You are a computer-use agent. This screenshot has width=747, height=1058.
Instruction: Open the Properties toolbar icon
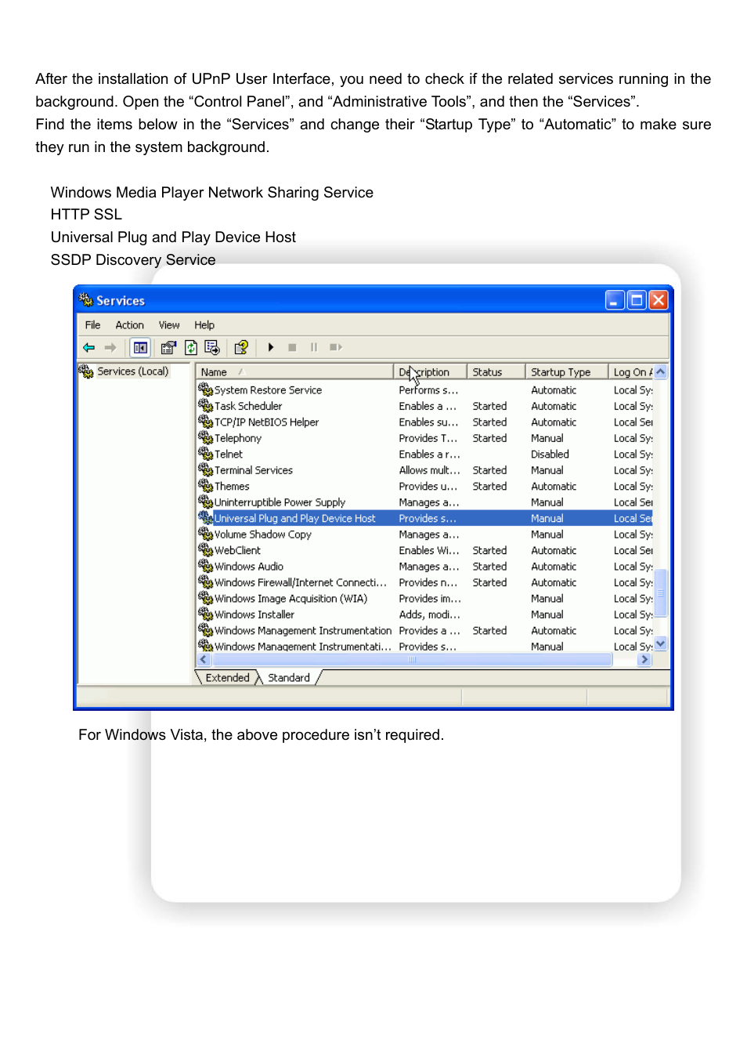point(168,347)
